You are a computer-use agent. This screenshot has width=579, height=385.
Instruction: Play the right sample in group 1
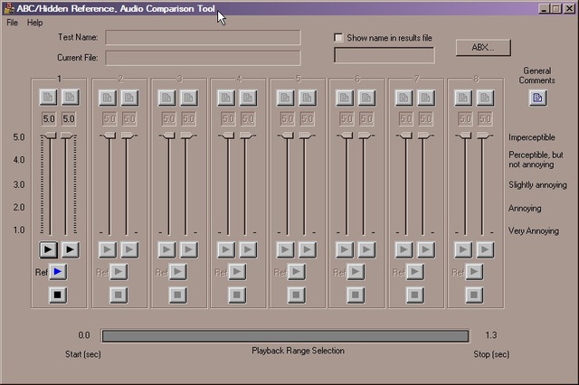tap(70, 249)
